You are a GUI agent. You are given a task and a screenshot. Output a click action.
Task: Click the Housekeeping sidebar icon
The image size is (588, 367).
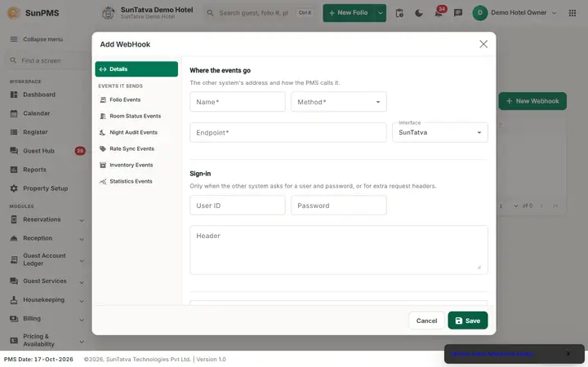pyautogui.click(x=14, y=299)
